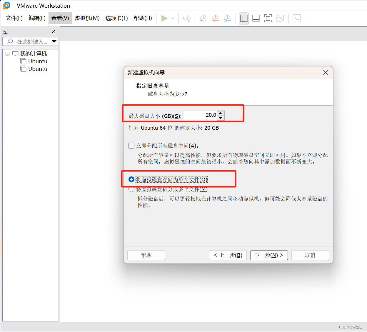Image resolution: width=367 pixels, height=332 pixels.
Task: Decrease disk size with down spinner arrow
Action: [221, 118]
